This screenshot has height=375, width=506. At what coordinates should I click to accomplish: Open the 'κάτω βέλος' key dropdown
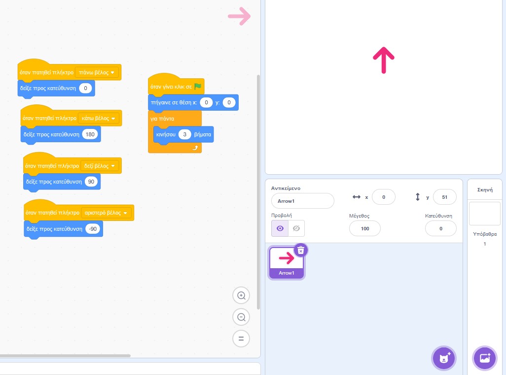[x=99, y=119]
